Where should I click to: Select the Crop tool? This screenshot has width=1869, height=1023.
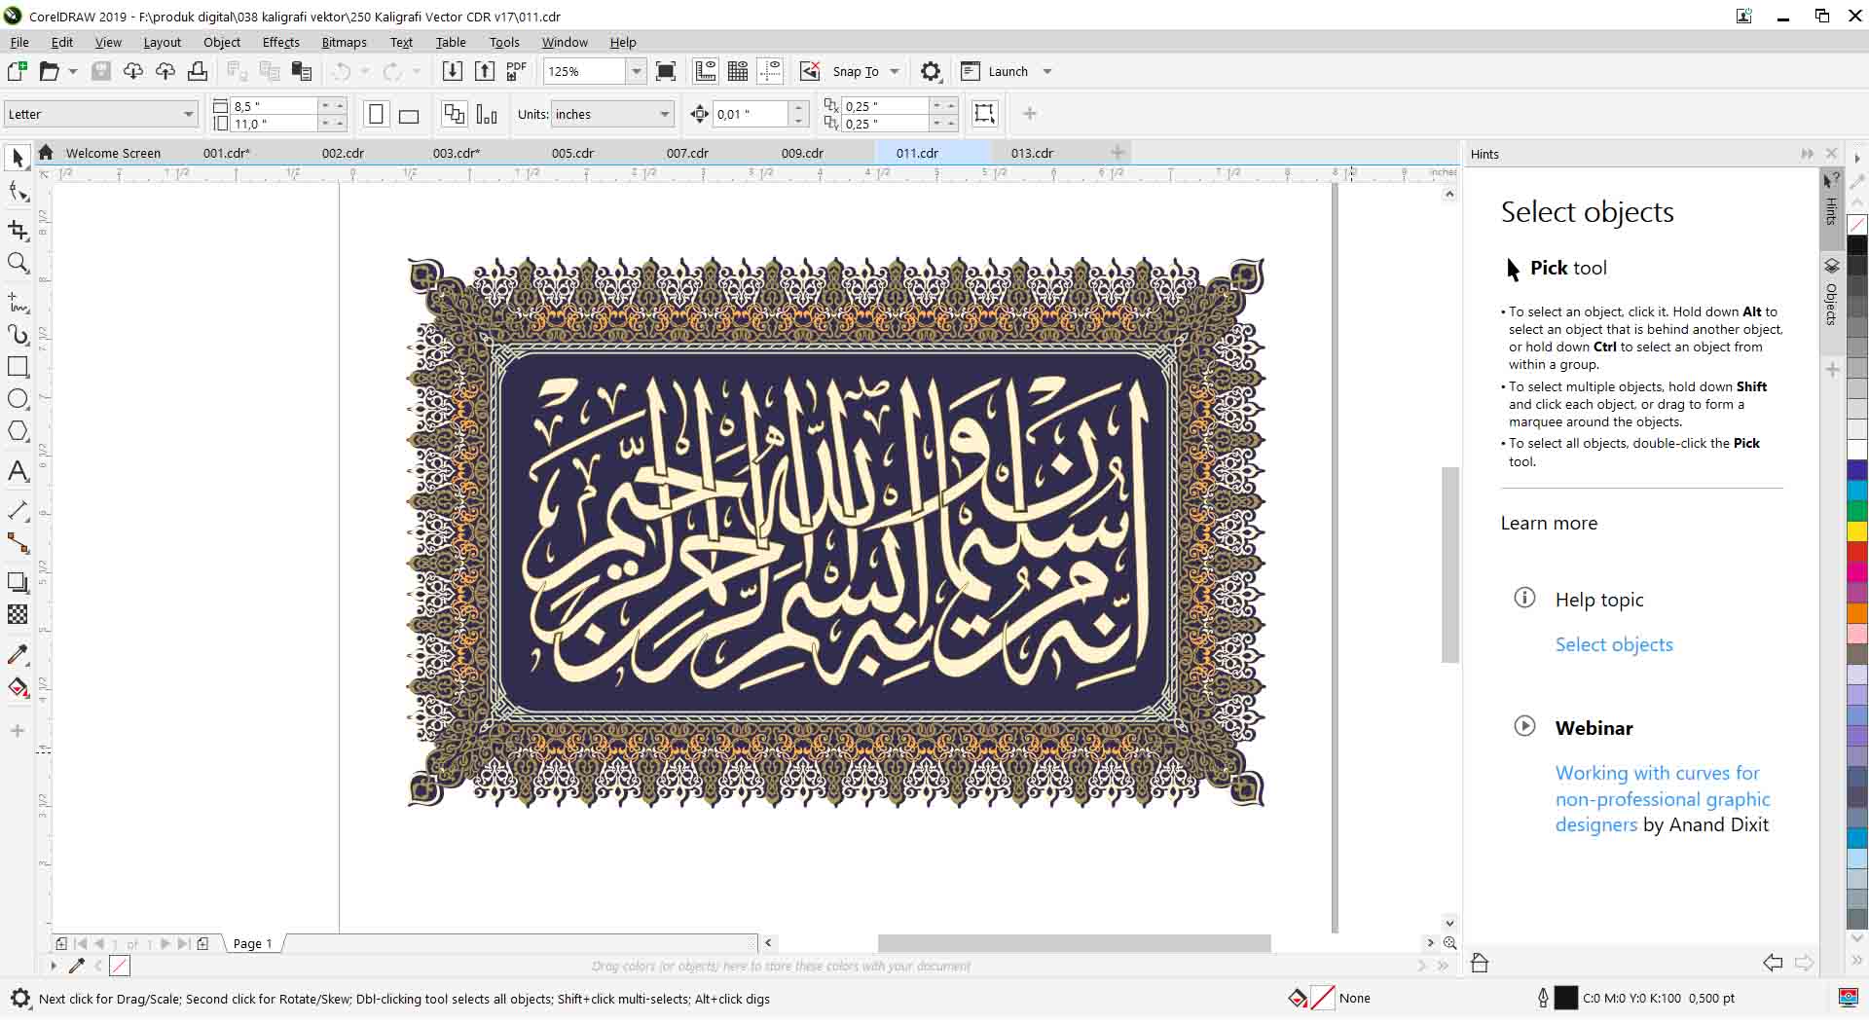tap(18, 230)
